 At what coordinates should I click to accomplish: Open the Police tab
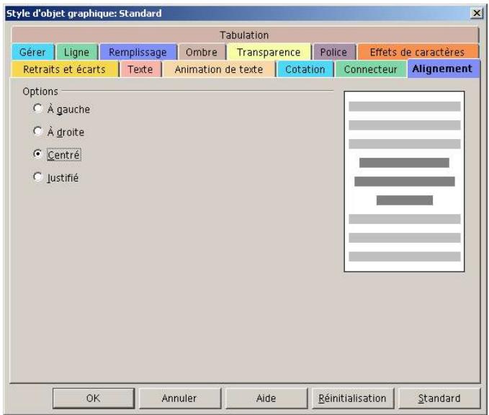(x=333, y=52)
